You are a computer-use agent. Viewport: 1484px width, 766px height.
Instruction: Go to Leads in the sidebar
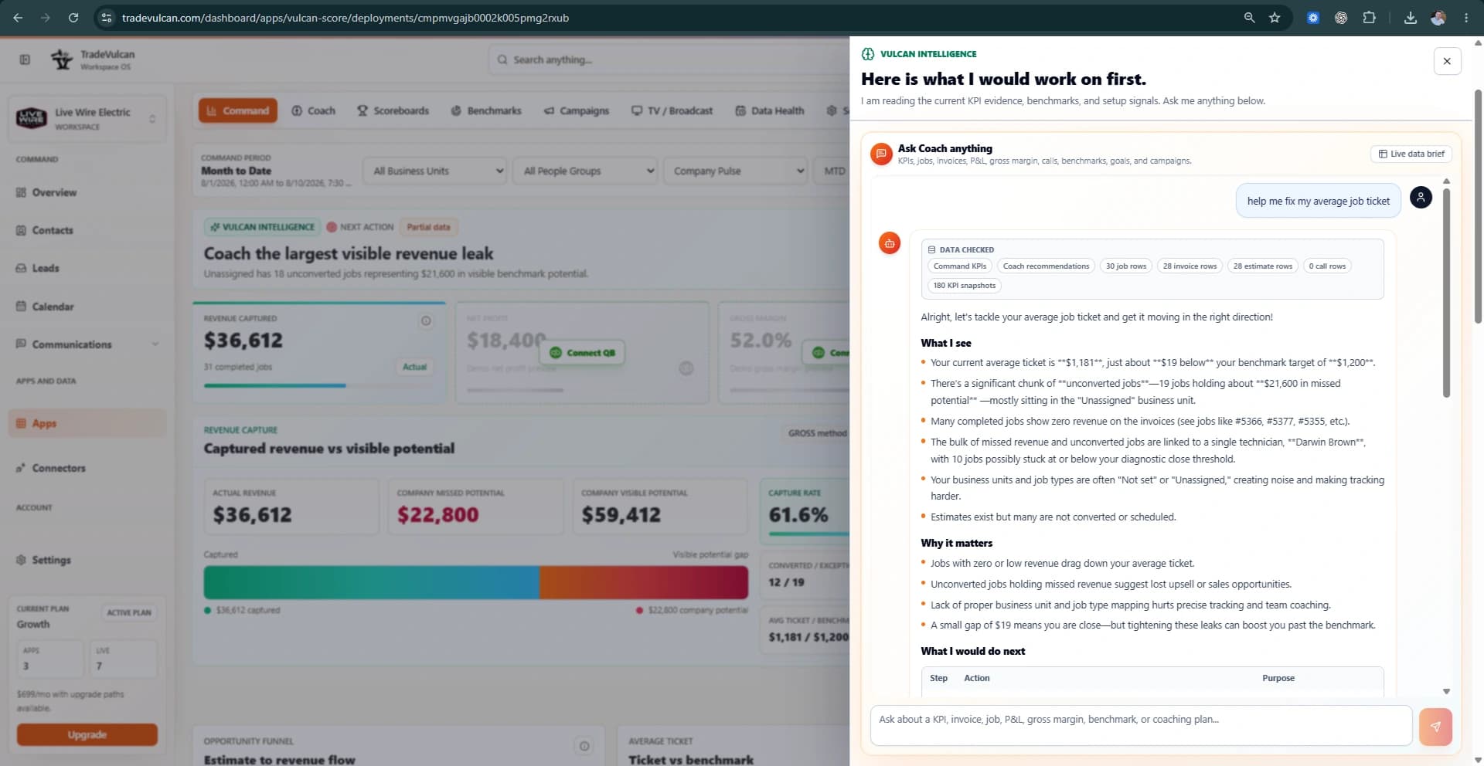[87, 268]
